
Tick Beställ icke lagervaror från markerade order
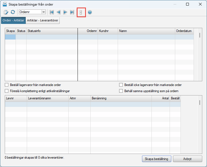121,85
